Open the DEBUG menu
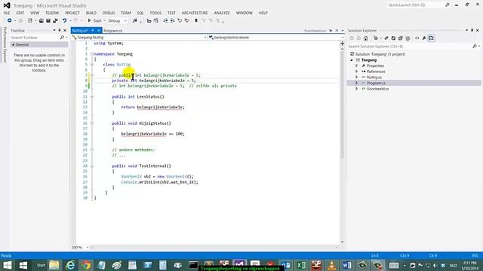This screenshot has width=483, height=271. click(x=109, y=13)
